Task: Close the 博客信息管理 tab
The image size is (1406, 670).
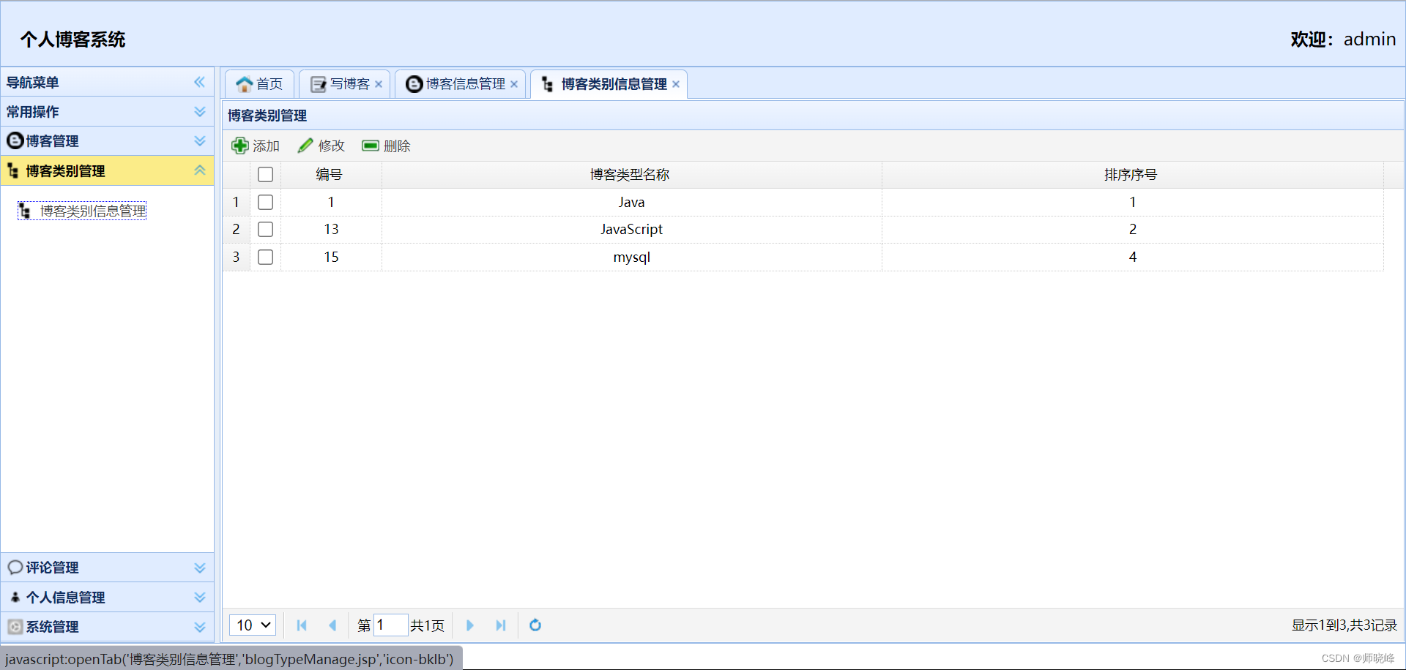Action: point(514,84)
